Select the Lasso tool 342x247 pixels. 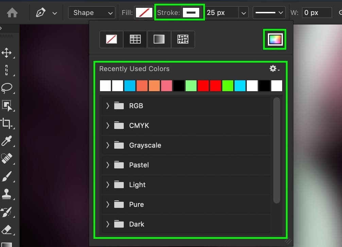(x=6, y=88)
